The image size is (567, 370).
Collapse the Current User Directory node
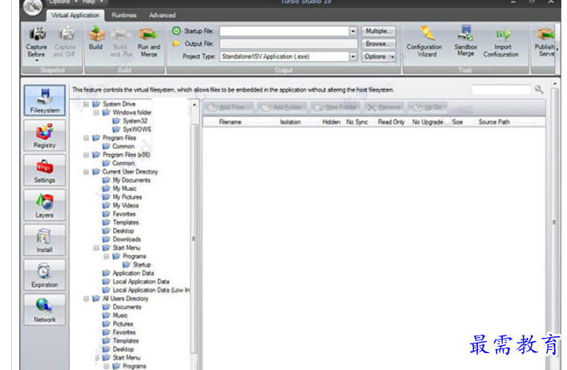pyautogui.click(x=86, y=172)
